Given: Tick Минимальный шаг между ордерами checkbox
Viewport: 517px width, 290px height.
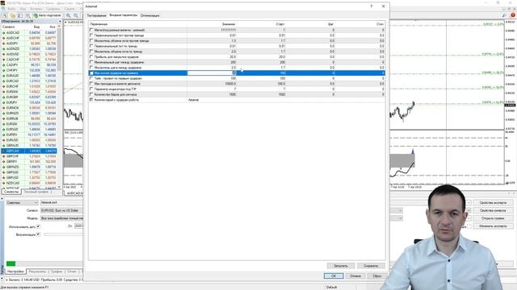Looking at the screenshot, I should click(x=91, y=62).
